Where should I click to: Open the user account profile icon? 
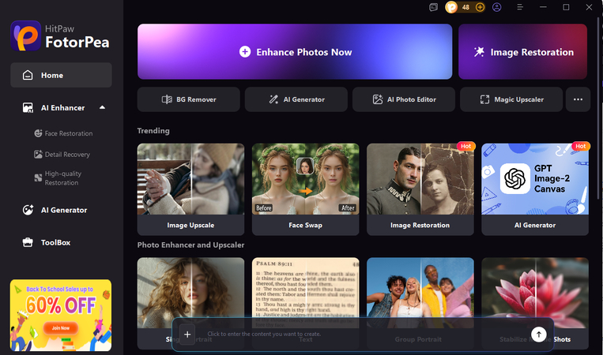497,7
